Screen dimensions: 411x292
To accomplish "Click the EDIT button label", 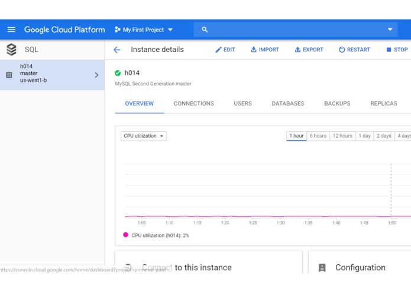I will 229,50.
